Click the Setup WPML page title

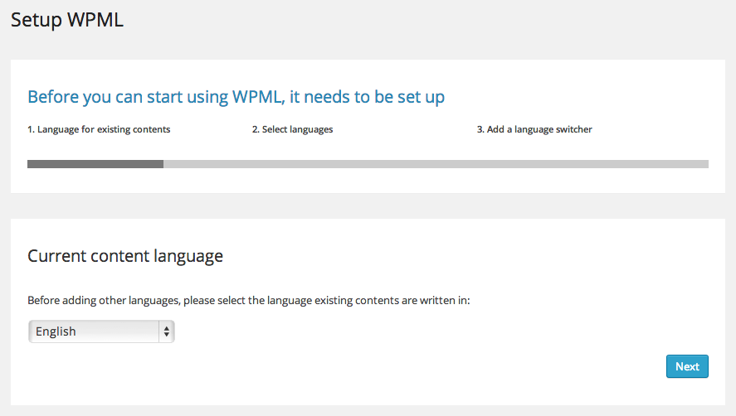(x=67, y=21)
